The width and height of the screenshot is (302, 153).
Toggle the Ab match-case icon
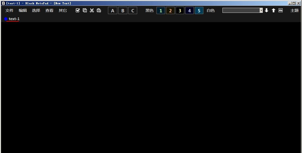click(281, 10)
